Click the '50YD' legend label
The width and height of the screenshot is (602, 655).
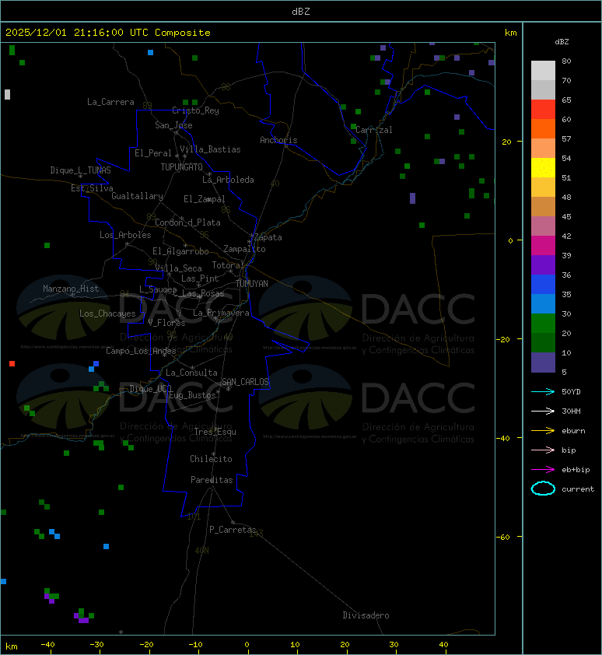(571, 392)
